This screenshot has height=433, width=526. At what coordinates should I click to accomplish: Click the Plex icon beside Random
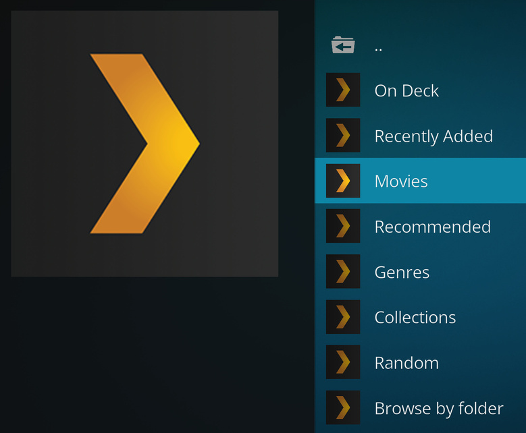(343, 362)
